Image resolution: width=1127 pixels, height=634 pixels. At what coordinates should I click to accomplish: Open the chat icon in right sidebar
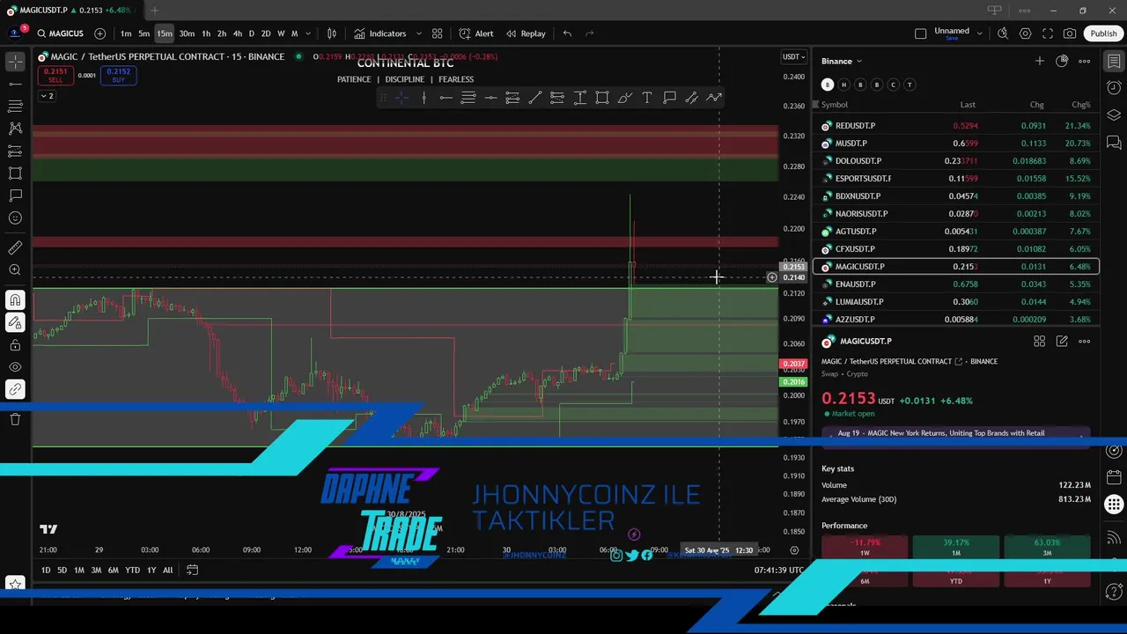[1114, 142]
